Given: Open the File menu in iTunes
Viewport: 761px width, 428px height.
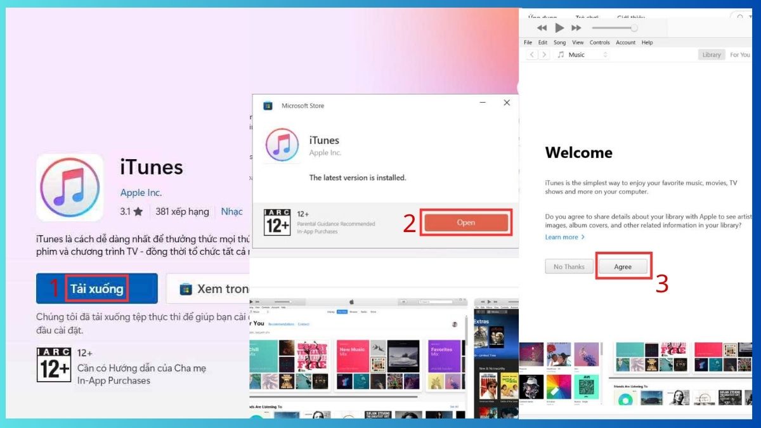Looking at the screenshot, I should pos(528,42).
